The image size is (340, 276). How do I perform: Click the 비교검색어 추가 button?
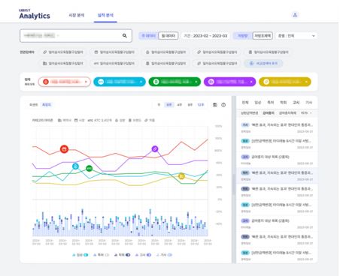(263, 63)
